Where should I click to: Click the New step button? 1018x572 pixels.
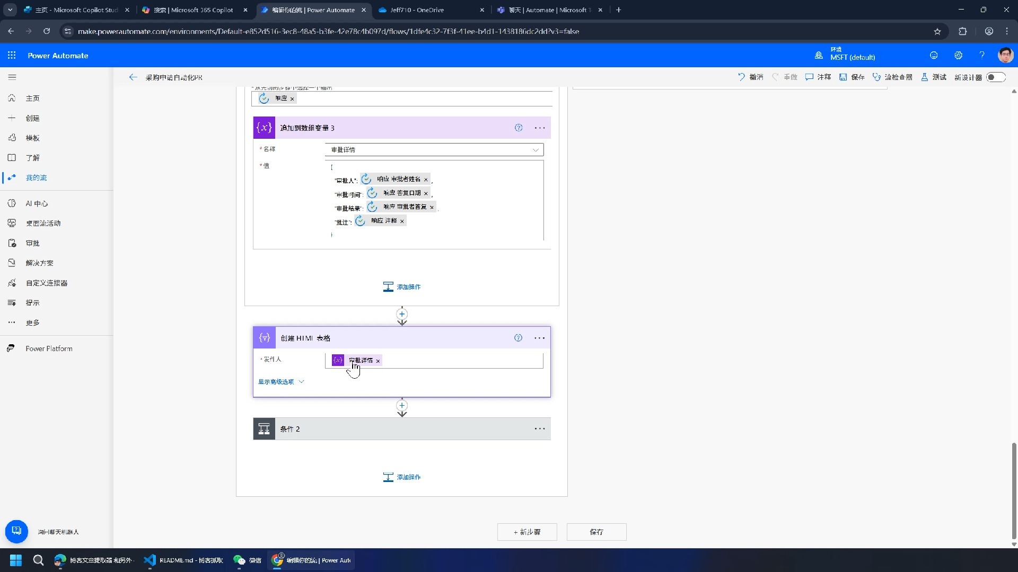[527, 532]
